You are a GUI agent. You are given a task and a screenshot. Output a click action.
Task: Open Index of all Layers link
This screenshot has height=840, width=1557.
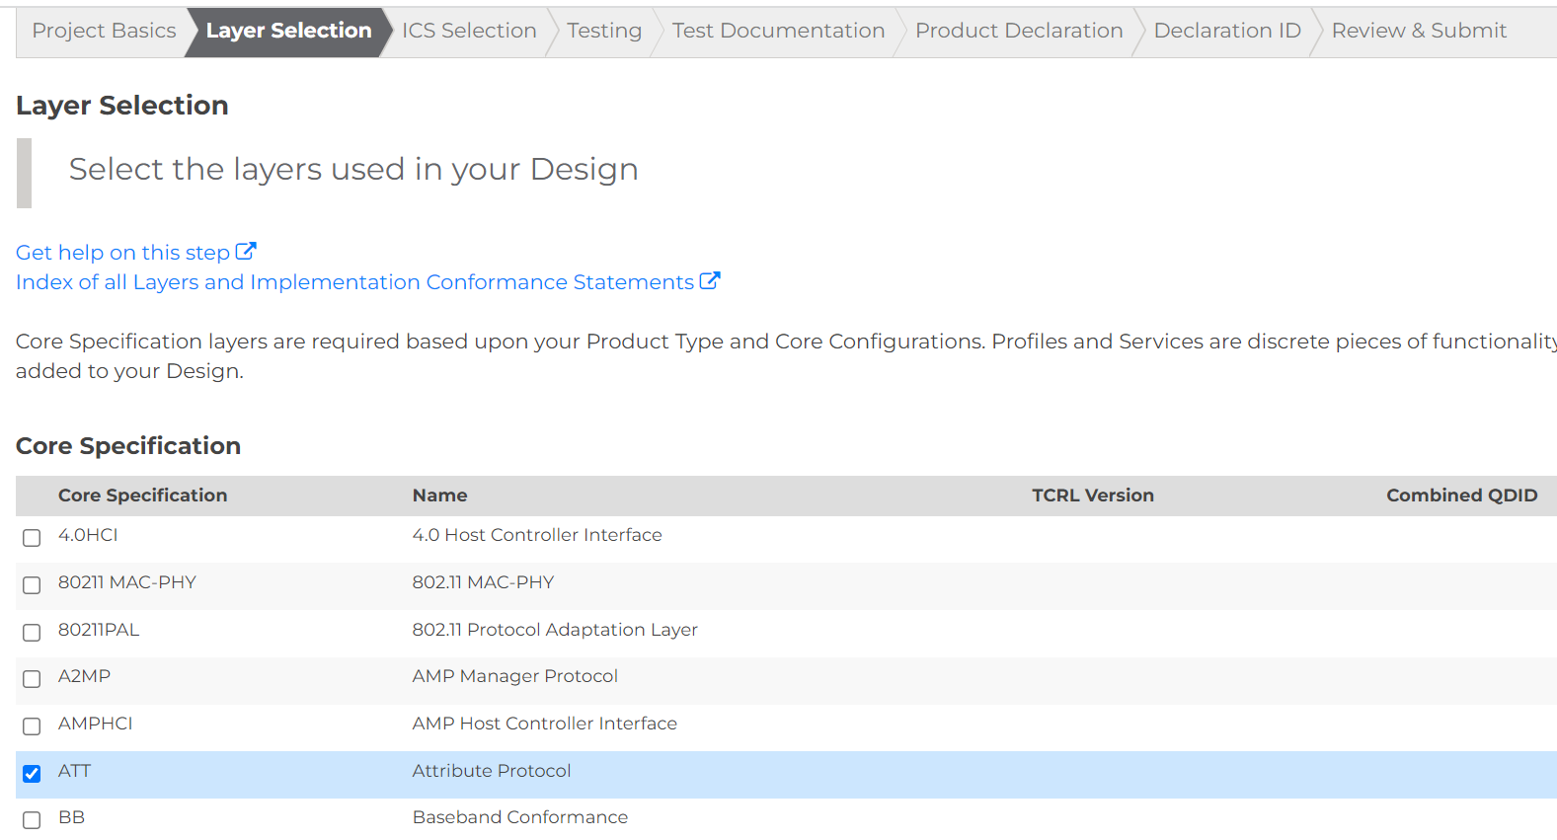click(354, 282)
